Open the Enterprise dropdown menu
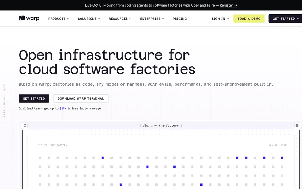The height and width of the screenshot is (189, 302). [152, 19]
